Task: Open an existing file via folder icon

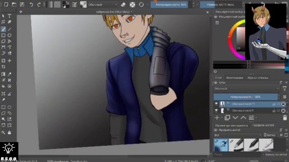Action: point(14,4)
